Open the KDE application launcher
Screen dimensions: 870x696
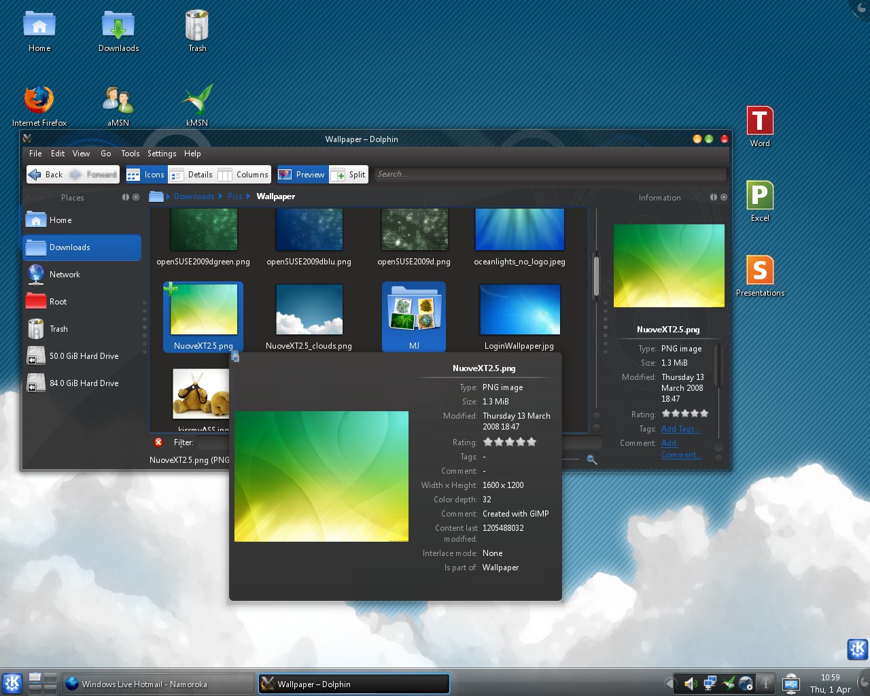click(12, 683)
